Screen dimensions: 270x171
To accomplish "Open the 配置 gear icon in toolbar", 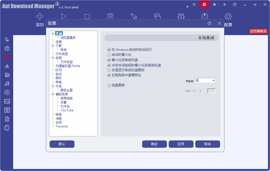I will pos(228,16).
